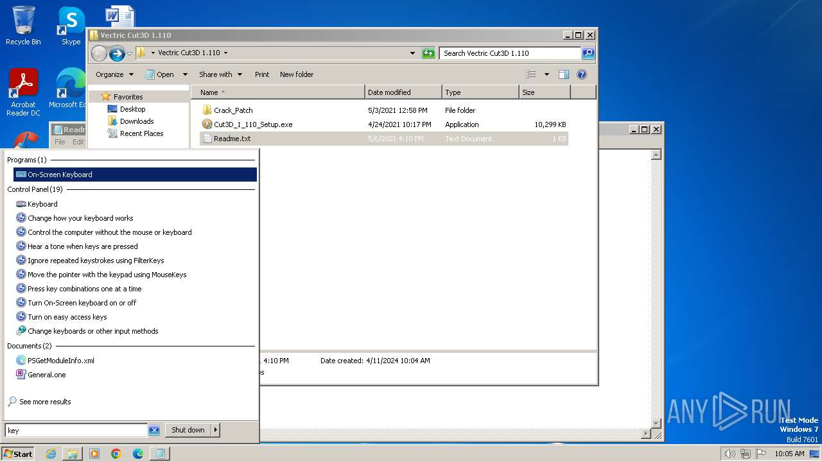Select the Crack_Patch folder

[x=384, y=110]
